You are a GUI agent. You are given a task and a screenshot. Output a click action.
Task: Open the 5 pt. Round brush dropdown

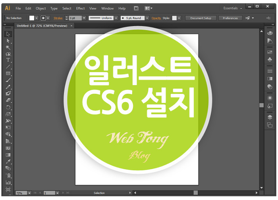(x=147, y=18)
